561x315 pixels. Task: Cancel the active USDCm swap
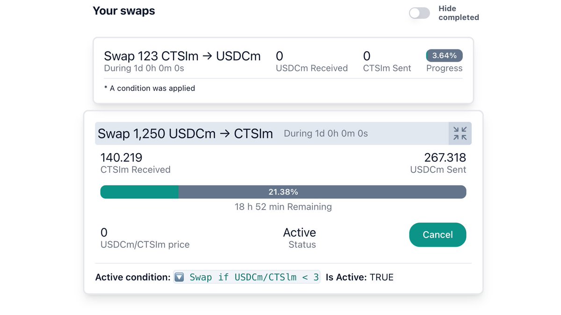[438, 235]
